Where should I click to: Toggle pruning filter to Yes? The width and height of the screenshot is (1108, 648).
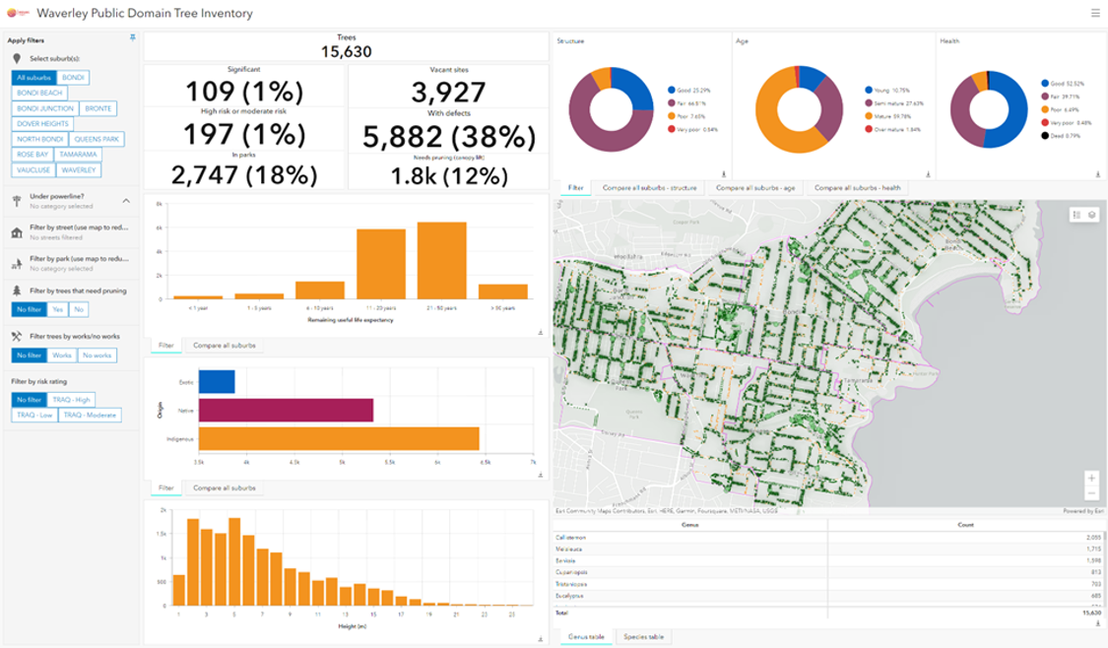(x=58, y=309)
